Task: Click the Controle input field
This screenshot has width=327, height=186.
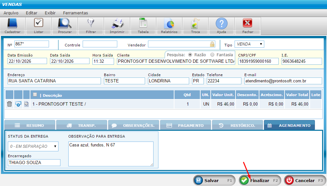Action: coord(100,44)
